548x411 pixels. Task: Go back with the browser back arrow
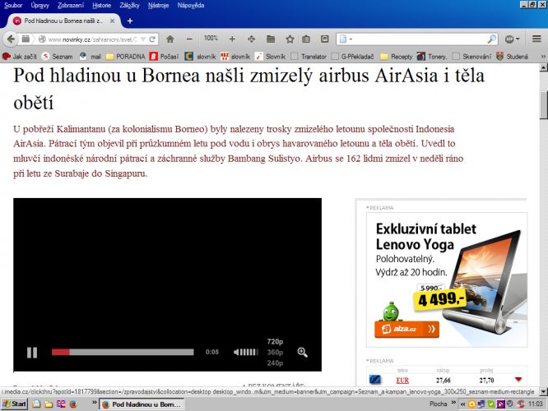(11, 39)
